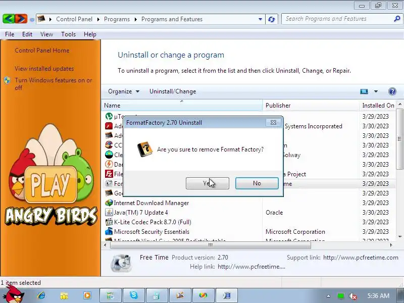
Task: Click the horizontal scrollbar thumb
Action: coord(210,245)
